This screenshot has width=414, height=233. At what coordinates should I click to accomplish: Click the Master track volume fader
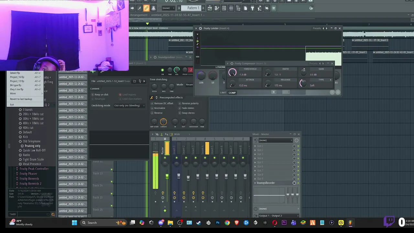pyautogui.click(x=167, y=176)
